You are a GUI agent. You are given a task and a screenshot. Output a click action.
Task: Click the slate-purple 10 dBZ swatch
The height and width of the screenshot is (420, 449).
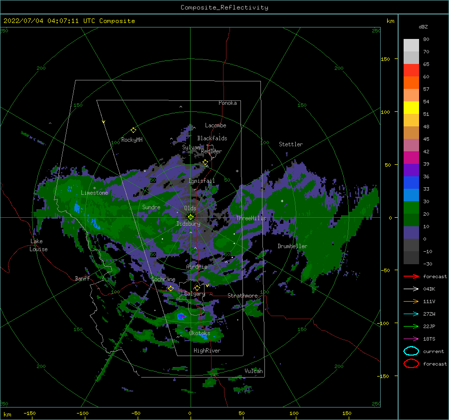coord(411,233)
